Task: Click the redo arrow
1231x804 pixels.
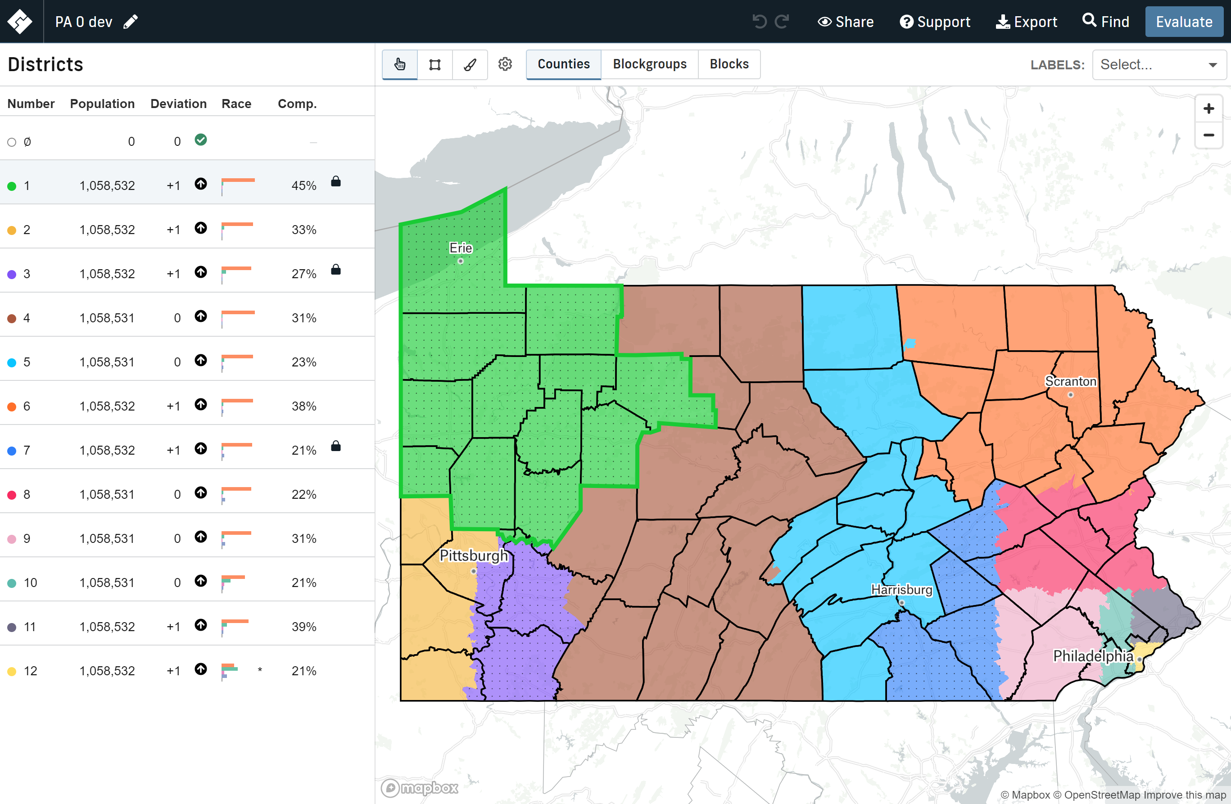Action: pos(782,21)
